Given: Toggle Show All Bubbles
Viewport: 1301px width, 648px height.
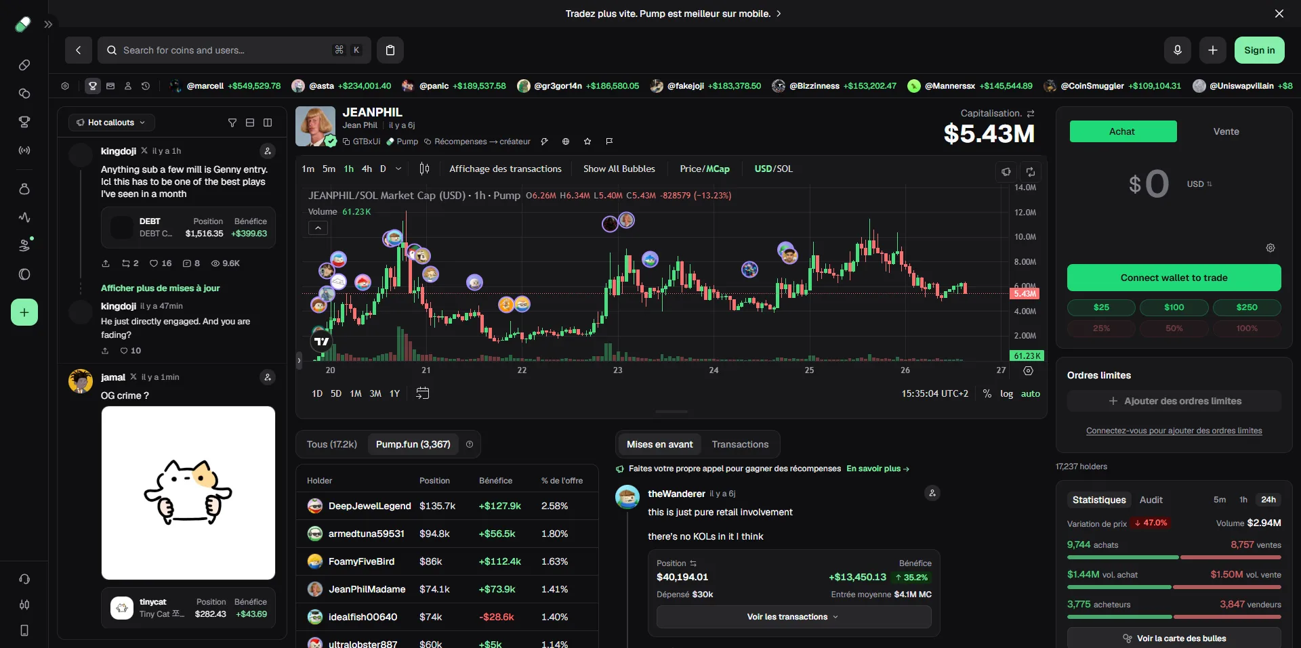Looking at the screenshot, I should (x=619, y=169).
